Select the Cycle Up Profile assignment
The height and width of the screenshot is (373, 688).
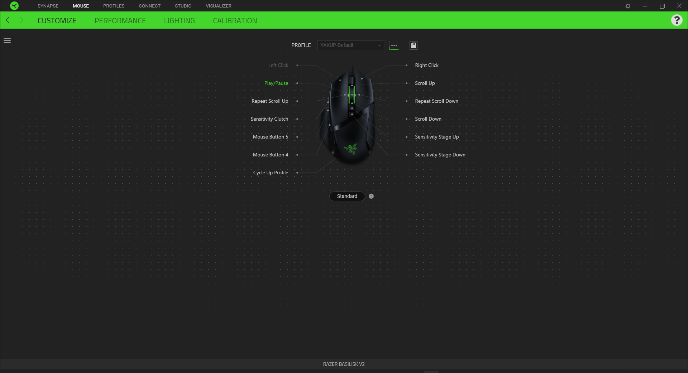[x=271, y=173]
